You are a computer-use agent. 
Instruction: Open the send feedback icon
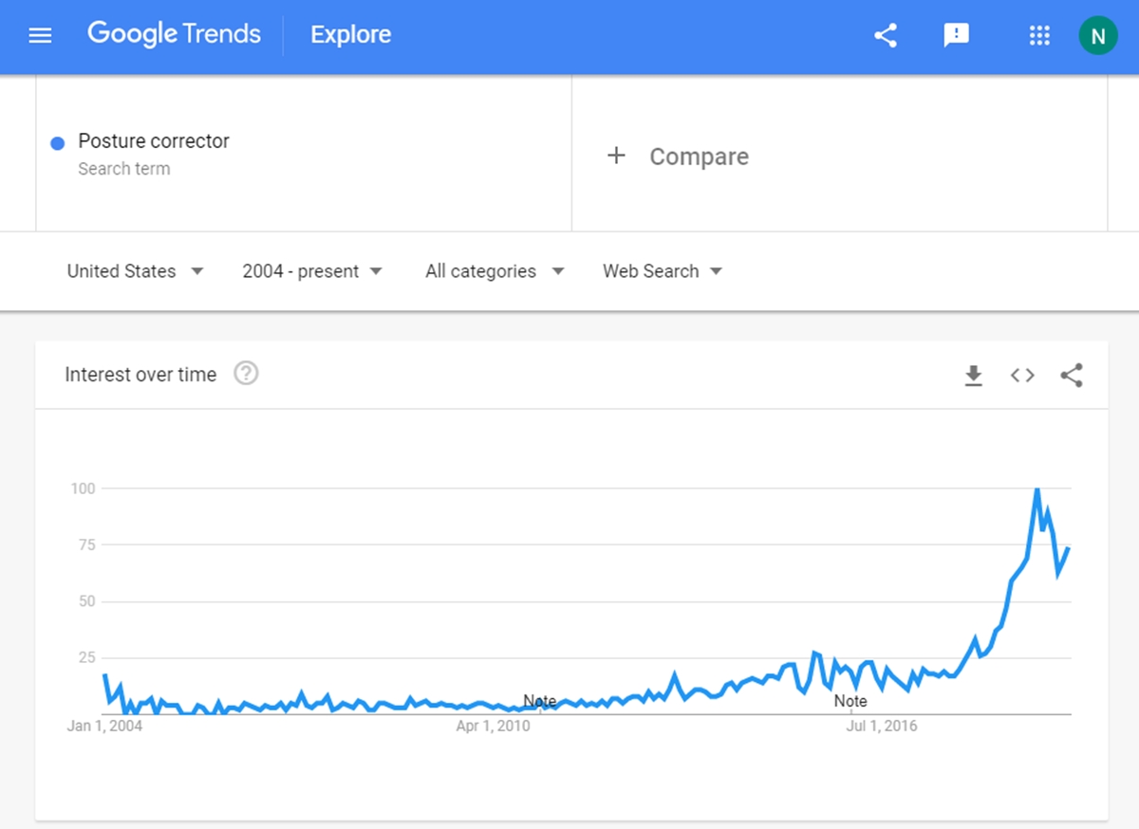click(956, 36)
